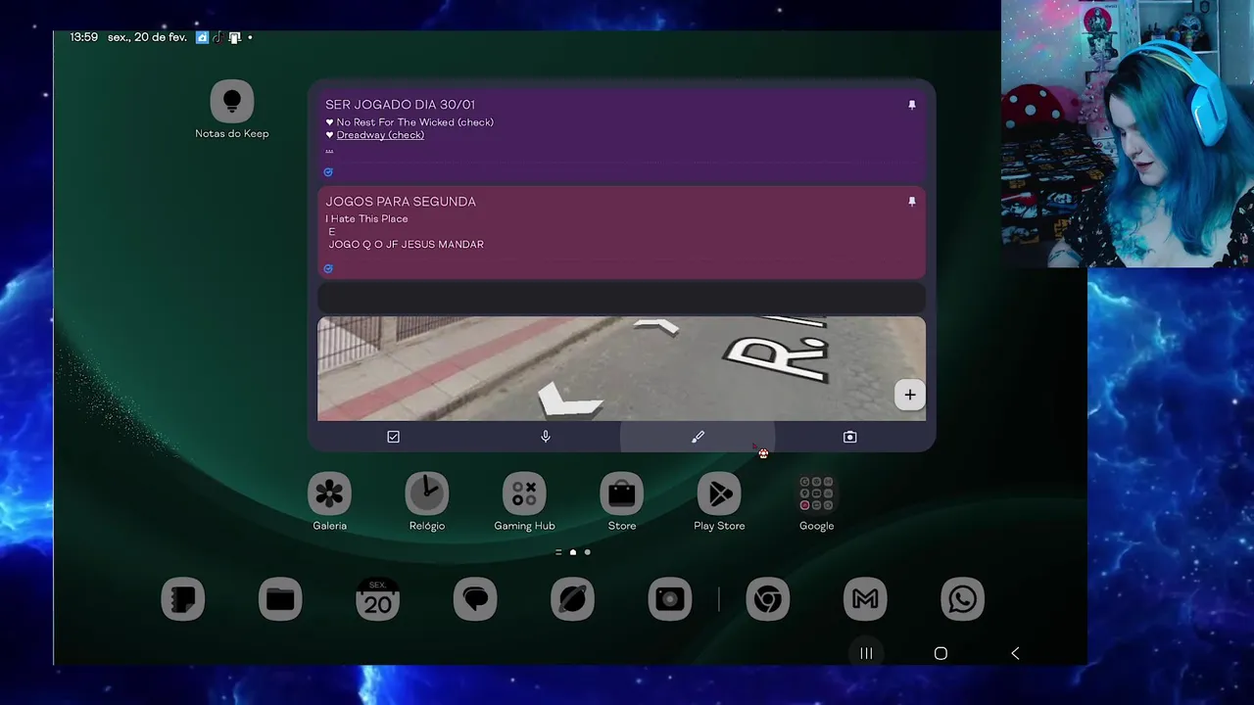Go to the last home screen page dot
The width and height of the screenshot is (1254, 705).
tap(588, 552)
